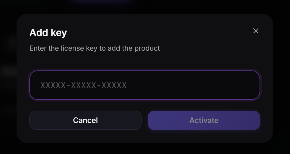Submit the key using Activate

tap(204, 120)
